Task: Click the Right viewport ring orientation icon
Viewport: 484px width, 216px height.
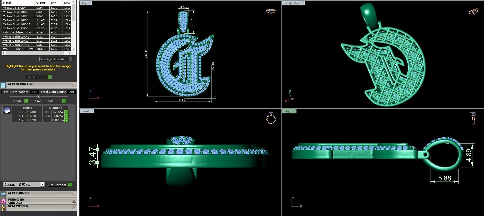Action: [473, 118]
